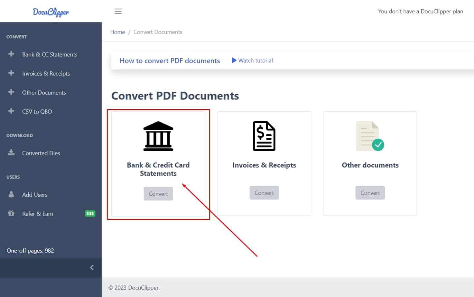Screen dimensions: 474x297
Task: Click the gift icon beside Refer & Earn
Action: [x=11, y=213]
